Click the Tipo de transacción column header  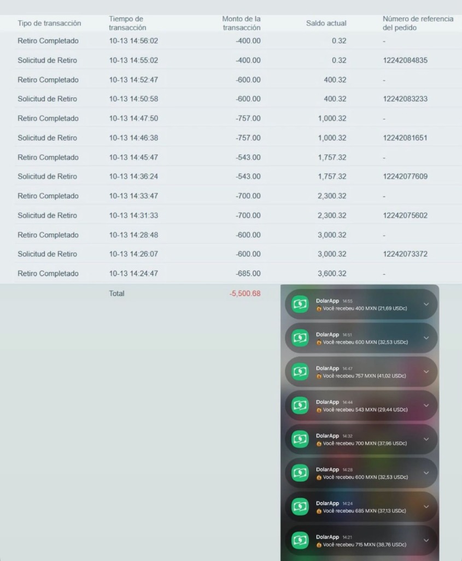pos(49,23)
